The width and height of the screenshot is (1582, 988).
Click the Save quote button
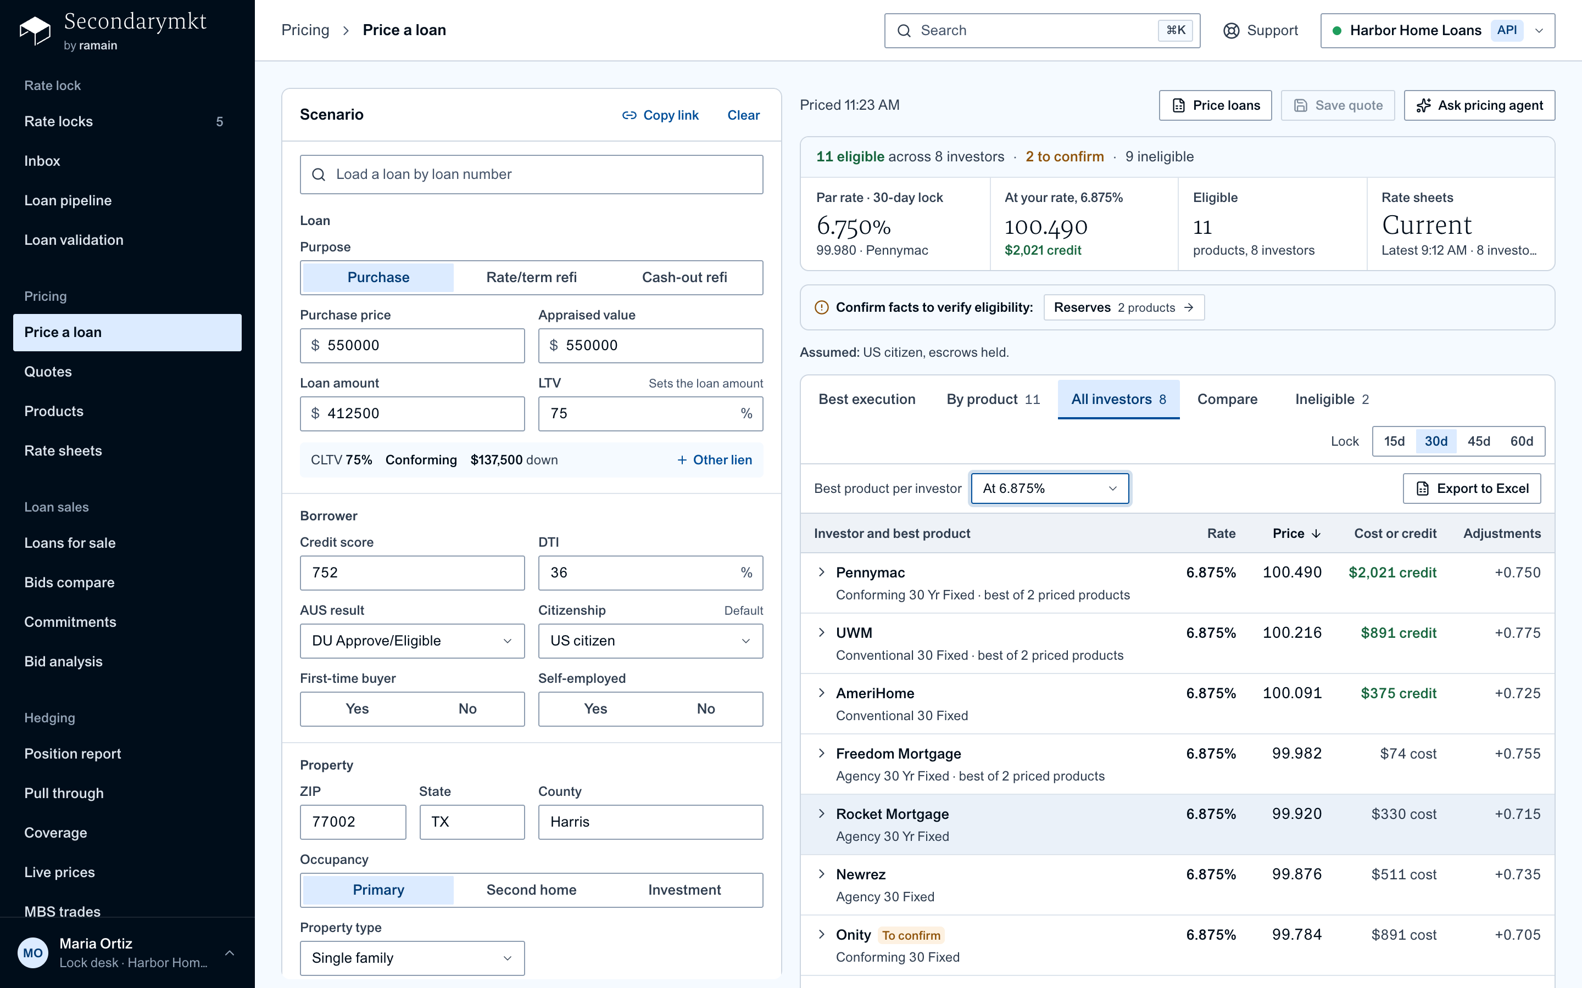tap(1338, 105)
